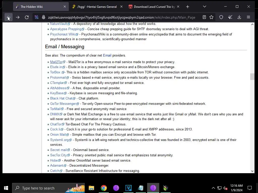258x193 pixels.
Task: Open the GoTor Messenger link
Action: tap(64, 104)
